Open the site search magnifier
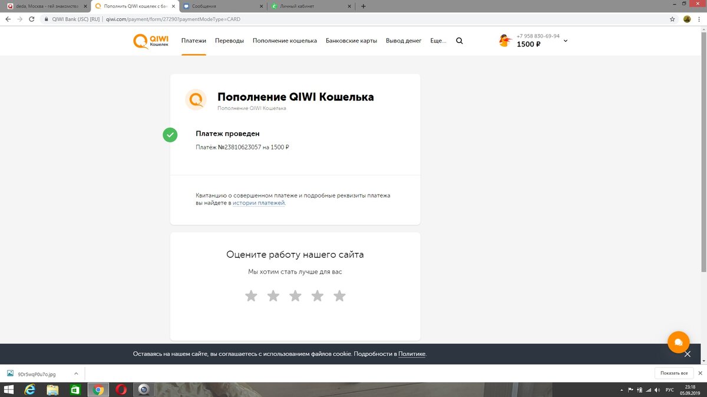Screen dimensions: 707x397 pos(460,41)
